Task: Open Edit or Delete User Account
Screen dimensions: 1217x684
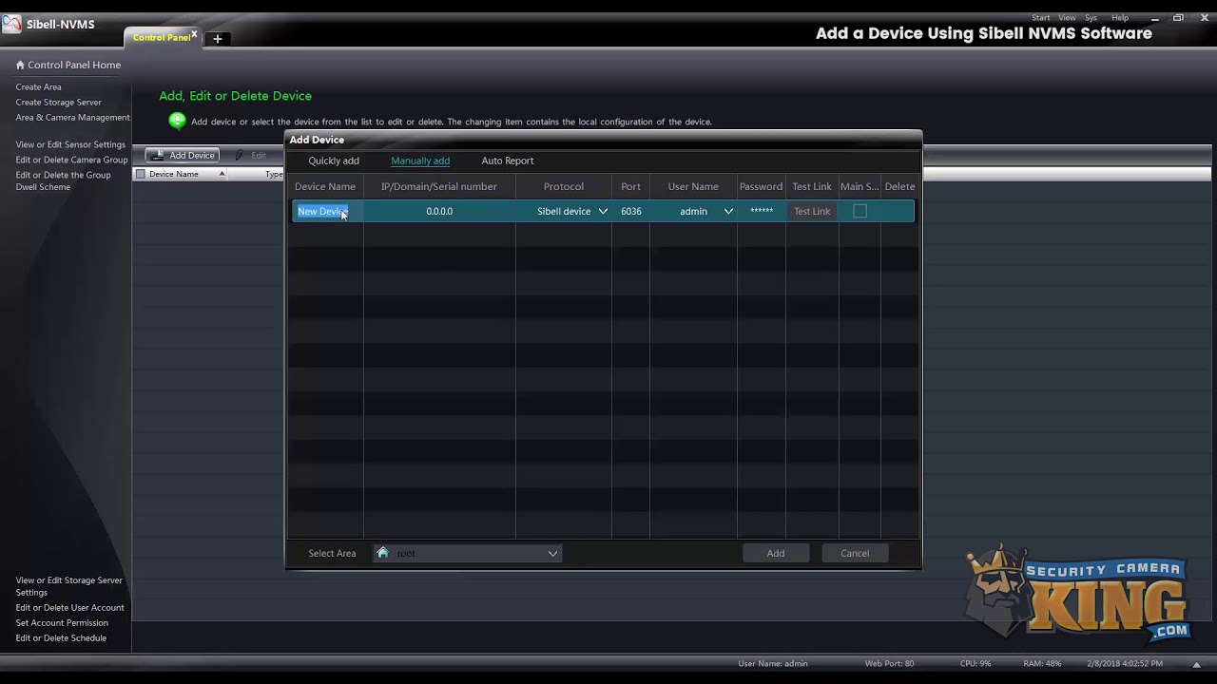Action: pos(69,607)
